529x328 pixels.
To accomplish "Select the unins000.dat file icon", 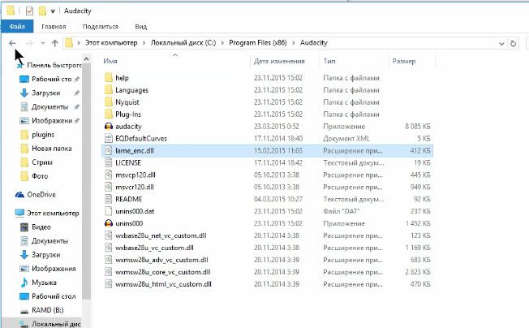I will pos(108,211).
